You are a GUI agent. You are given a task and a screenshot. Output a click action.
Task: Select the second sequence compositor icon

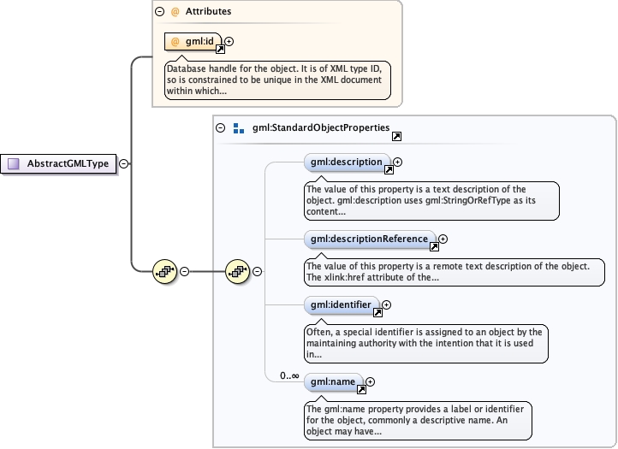tap(237, 272)
